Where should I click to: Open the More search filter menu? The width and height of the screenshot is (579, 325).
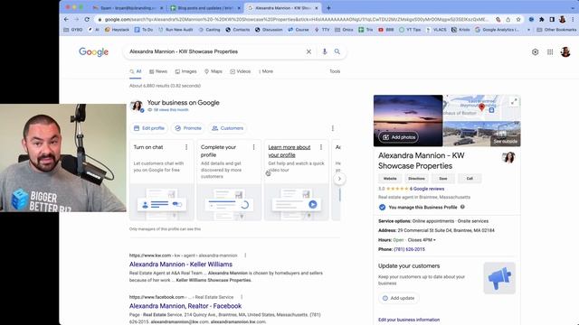[266, 71]
